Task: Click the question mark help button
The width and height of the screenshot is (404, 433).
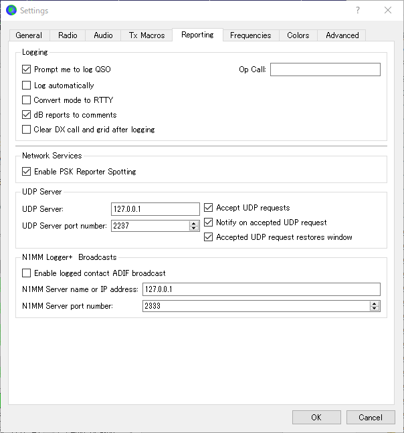Action: point(358,10)
